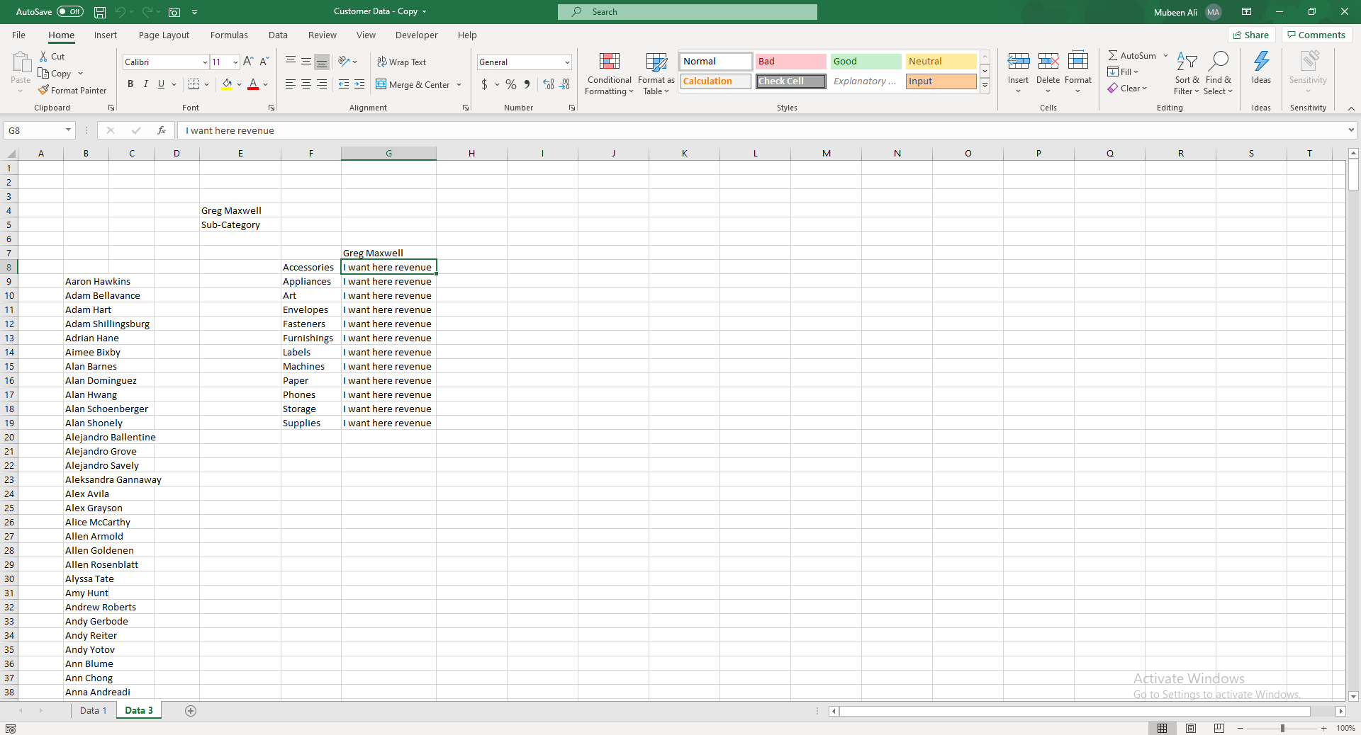Open the number format dropdown
This screenshot has width=1361, height=735.
(567, 62)
